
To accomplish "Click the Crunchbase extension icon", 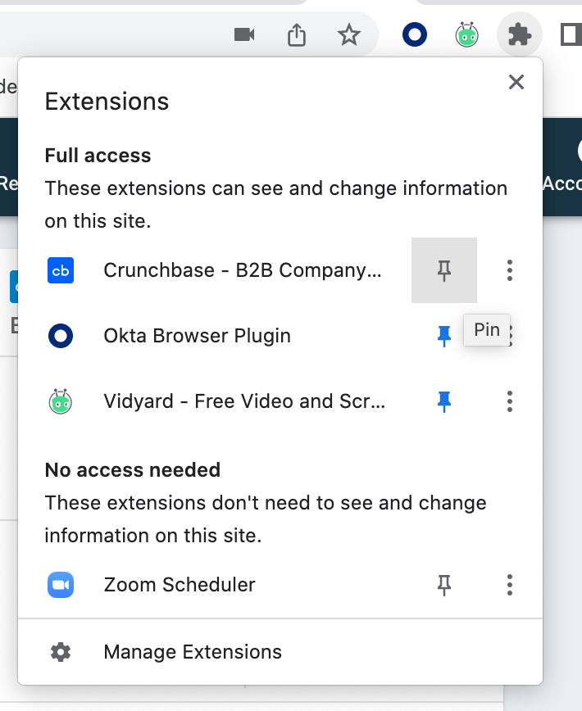I will pos(60,269).
